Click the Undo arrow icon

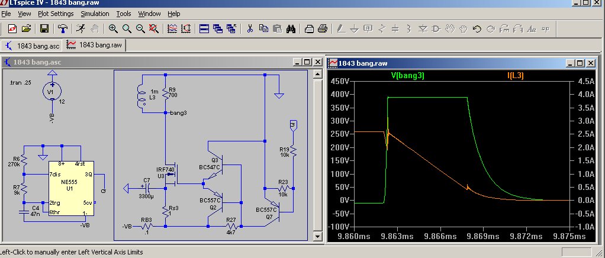(477, 28)
